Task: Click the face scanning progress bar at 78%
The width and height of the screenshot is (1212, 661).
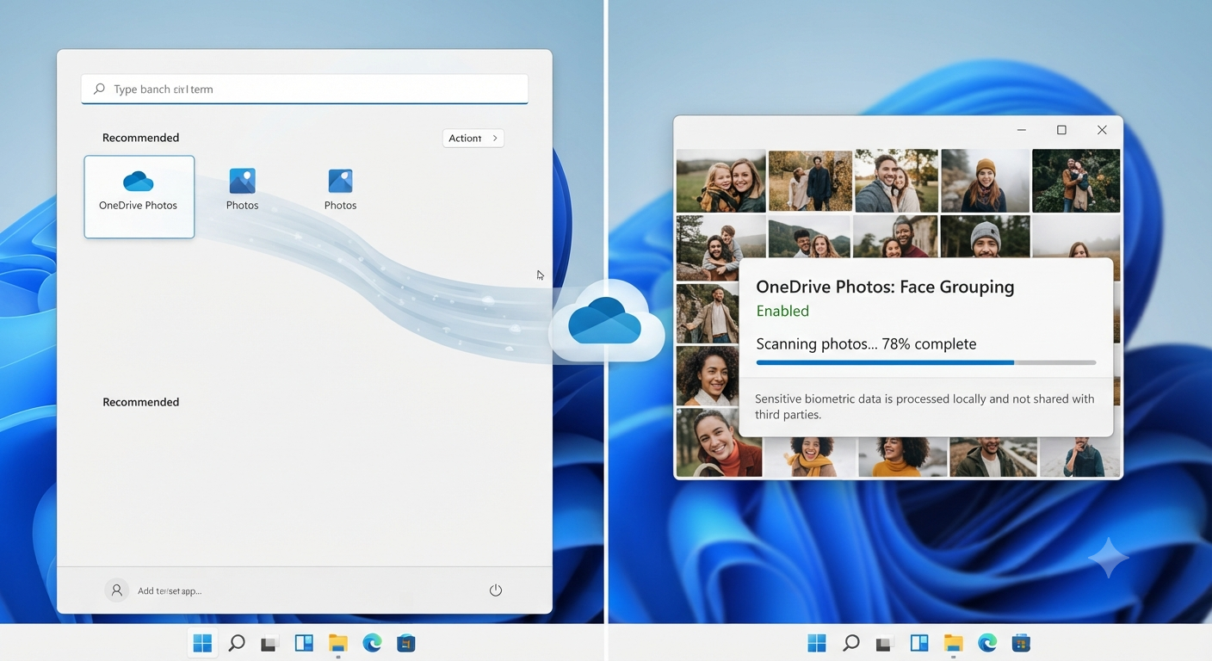Action: (x=926, y=362)
